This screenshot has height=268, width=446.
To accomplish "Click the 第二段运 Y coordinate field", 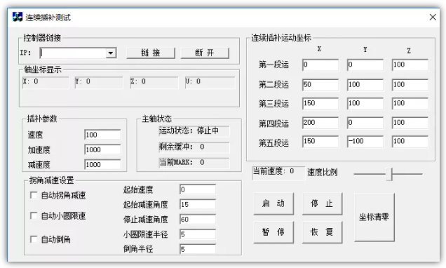I will tap(365, 85).
